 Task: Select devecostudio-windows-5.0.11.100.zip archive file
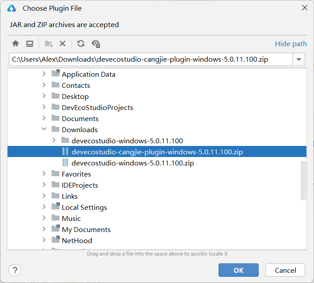point(132,163)
